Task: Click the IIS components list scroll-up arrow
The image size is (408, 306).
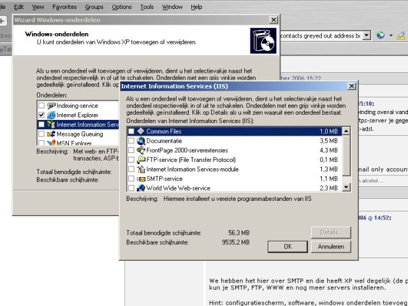Action: point(346,131)
